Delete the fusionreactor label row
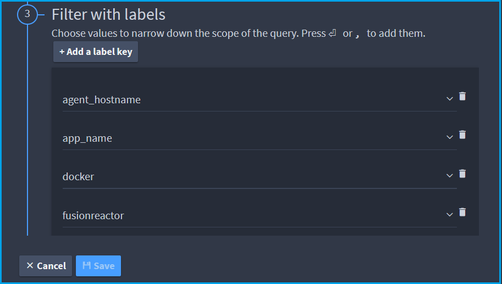Image resolution: width=502 pixels, height=284 pixels. pos(462,213)
